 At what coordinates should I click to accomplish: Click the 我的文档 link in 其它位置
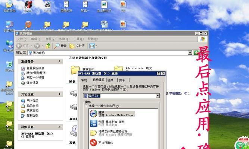tap(32, 105)
